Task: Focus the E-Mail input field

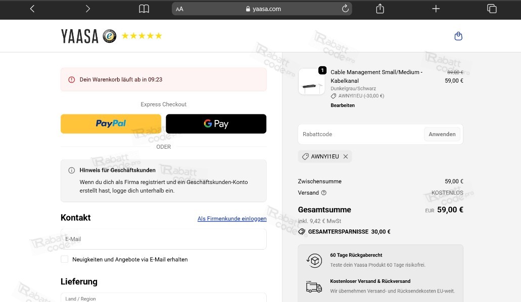Action: pyautogui.click(x=164, y=239)
